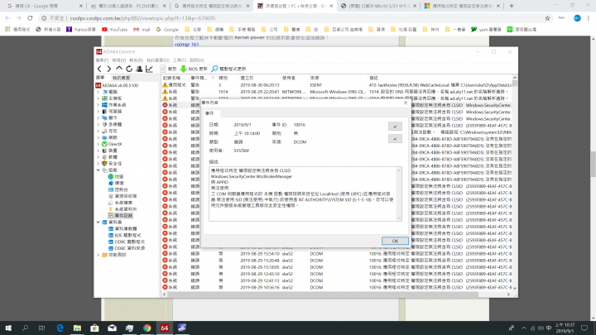Select the AIDA64 v6.00.5100 root node
596x335 pixels.
(117, 85)
